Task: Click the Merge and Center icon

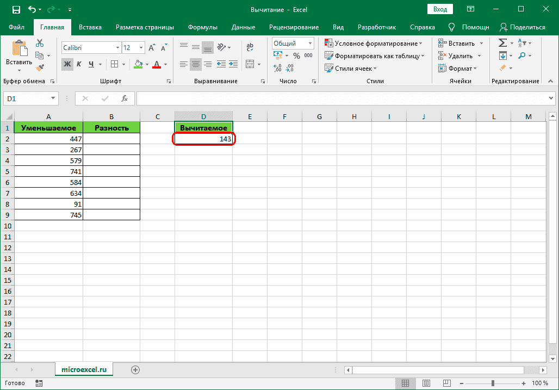Action: (x=250, y=64)
